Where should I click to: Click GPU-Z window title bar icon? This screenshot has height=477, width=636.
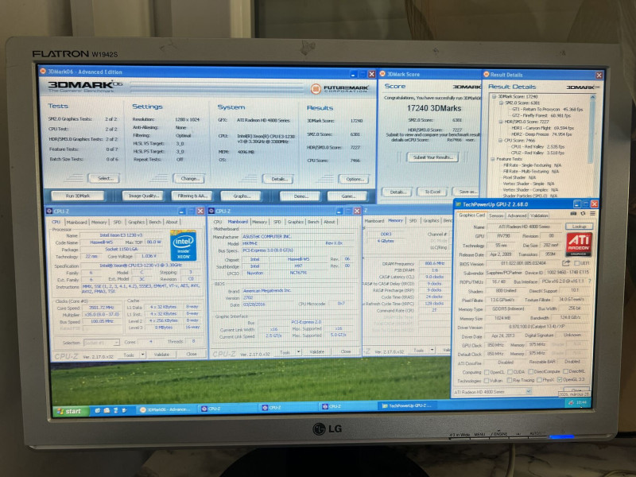point(459,204)
